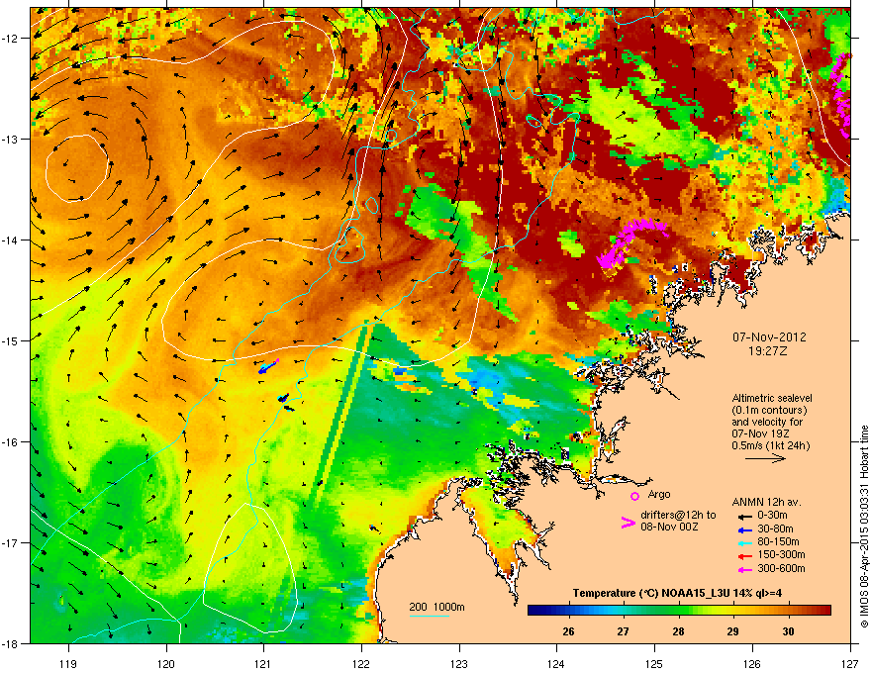Click the '150-300m' depth label
This screenshot has height=673, width=871.
pos(781,554)
